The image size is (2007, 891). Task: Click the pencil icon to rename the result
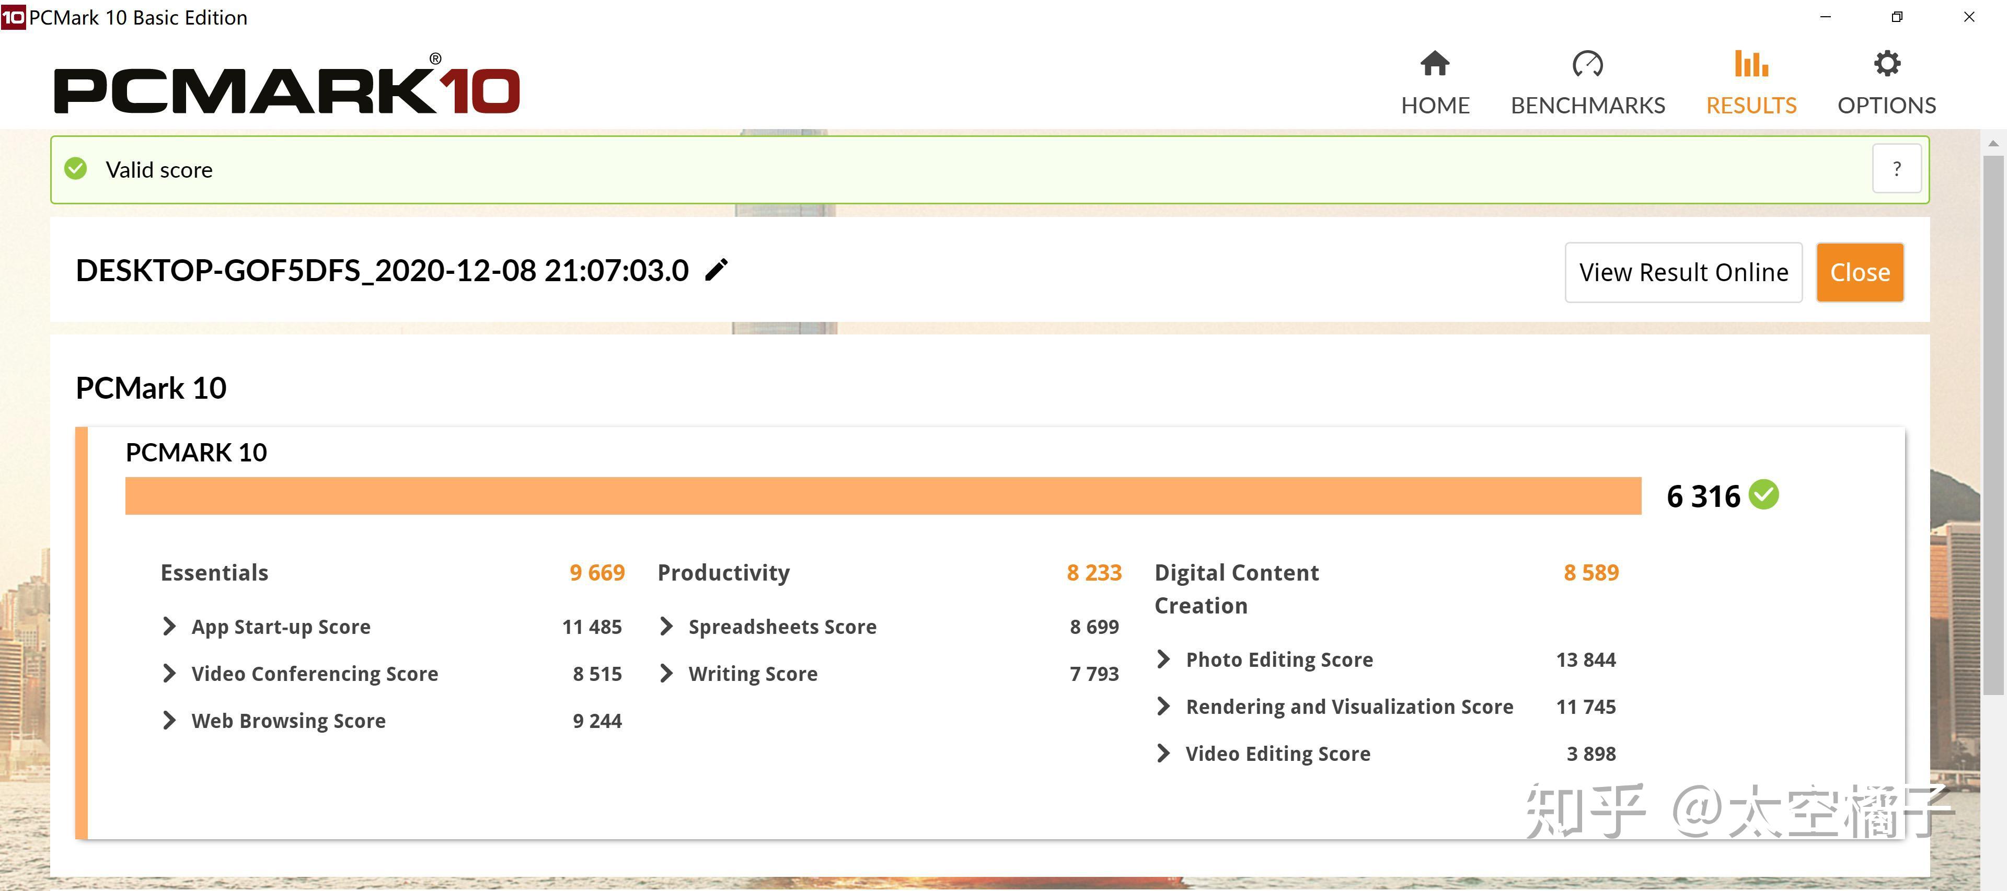pos(716,270)
